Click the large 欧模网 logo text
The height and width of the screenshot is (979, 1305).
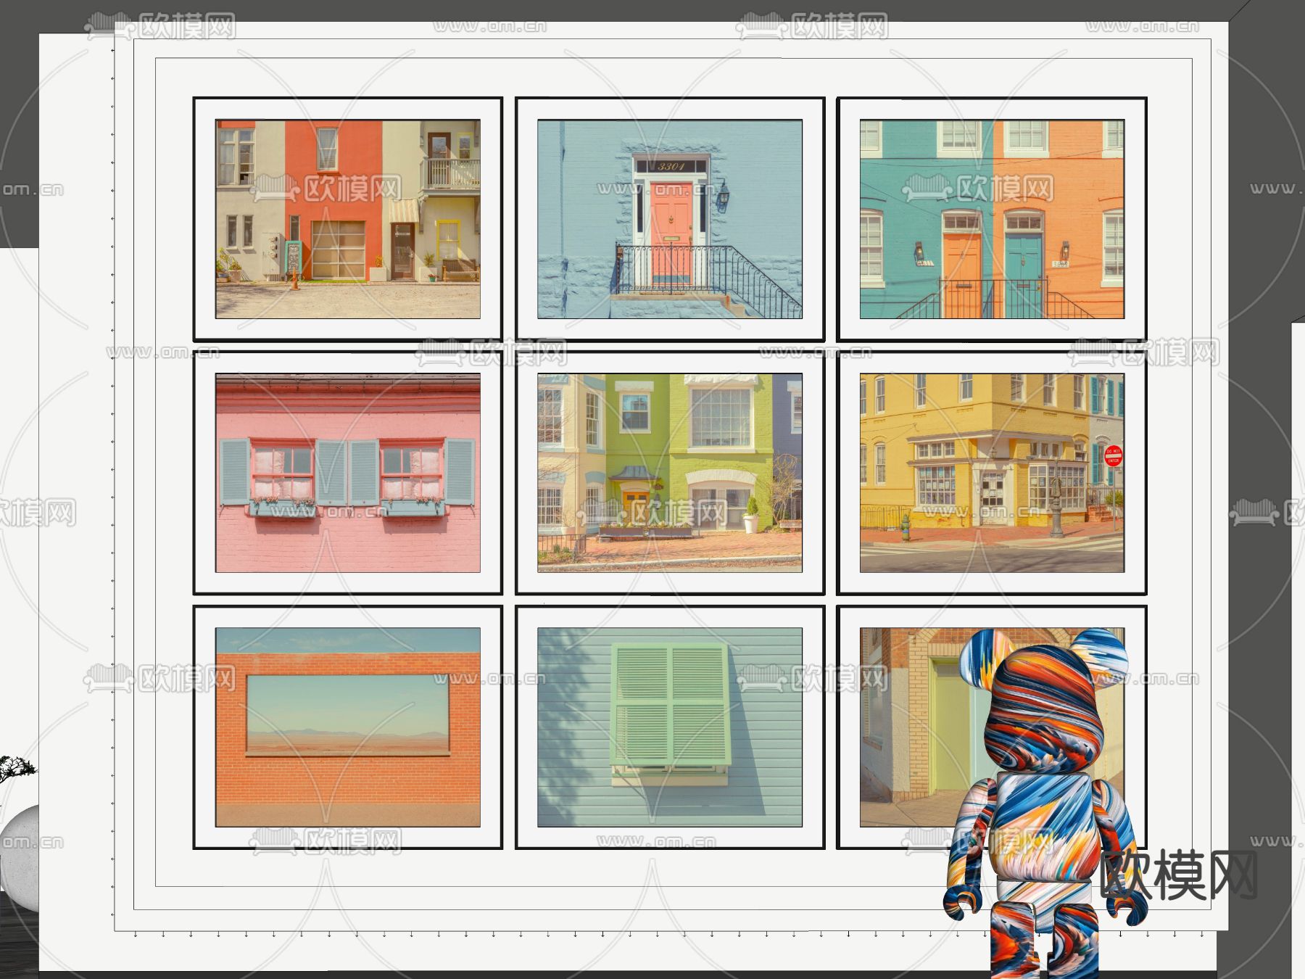[x=1178, y=875]
